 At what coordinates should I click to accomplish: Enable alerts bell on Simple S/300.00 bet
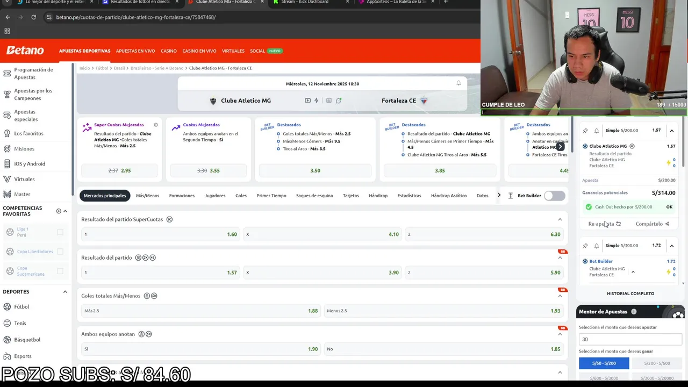(596, 246)
